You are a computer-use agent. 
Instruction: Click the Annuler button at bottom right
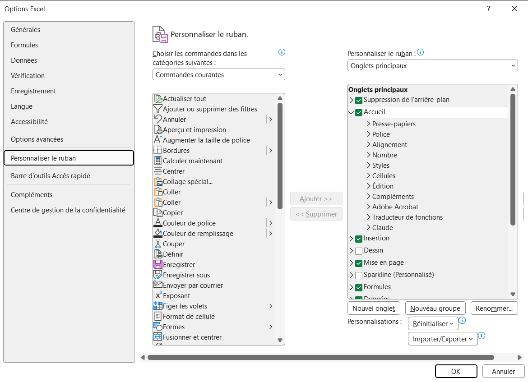[x=503, y=371]
